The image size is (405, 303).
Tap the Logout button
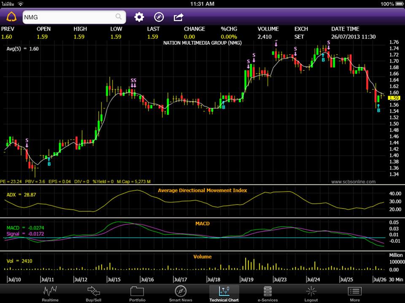(x=311, y=293)
